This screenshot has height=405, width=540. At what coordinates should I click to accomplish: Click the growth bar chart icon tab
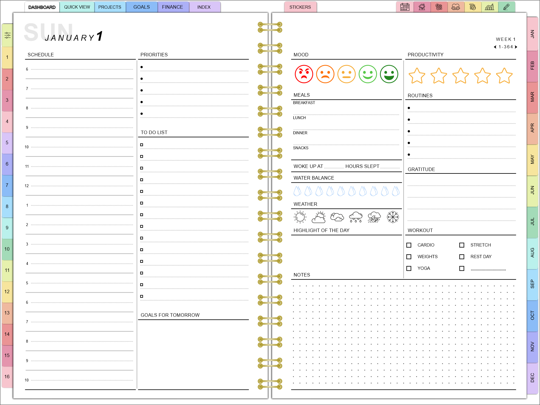coord(489,7)
